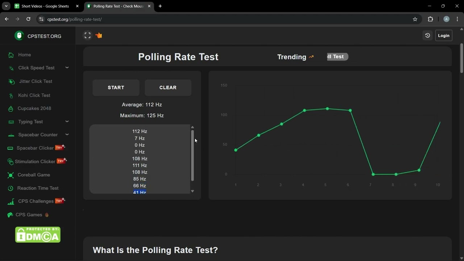Click the page vertical scrollbar thumb
Screen dimensions: 464x261
[x=461, y=58]
